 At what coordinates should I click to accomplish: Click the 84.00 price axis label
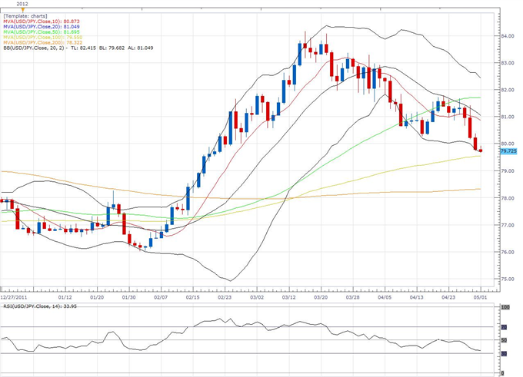pos(505,36)
